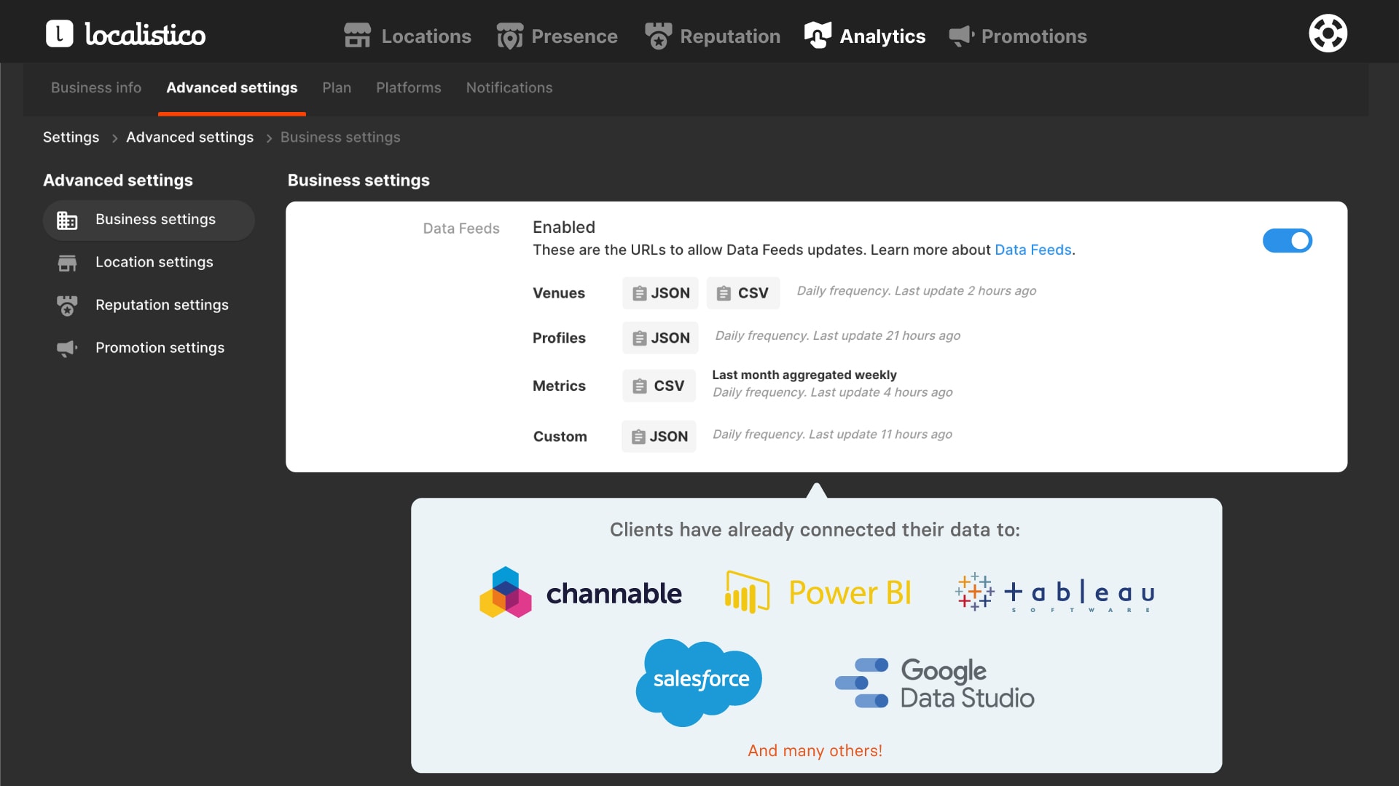This screenshot has height=786, width=1399.
Task: Open the Locations storefront icon
Action: click(x=357, y=36)
